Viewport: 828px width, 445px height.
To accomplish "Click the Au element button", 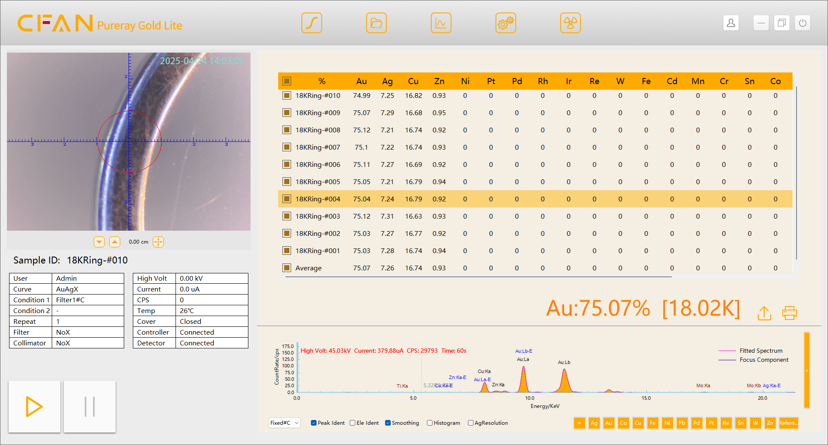I will click(608, 423).
